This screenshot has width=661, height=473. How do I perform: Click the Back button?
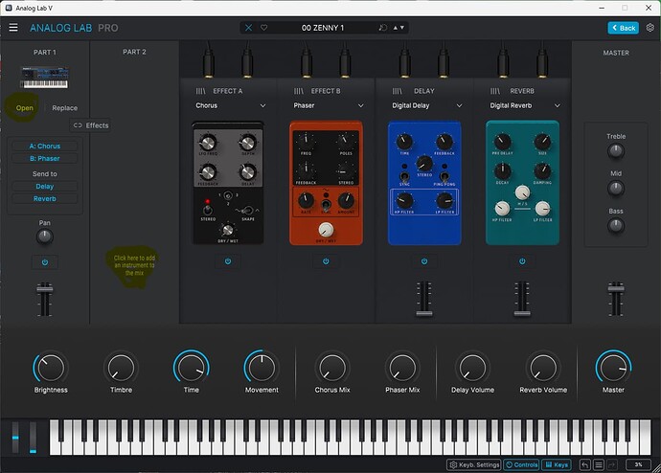click(x=623, y=28)
